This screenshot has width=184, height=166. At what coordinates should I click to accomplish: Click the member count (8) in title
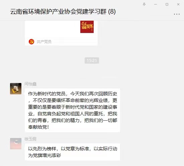112,12
